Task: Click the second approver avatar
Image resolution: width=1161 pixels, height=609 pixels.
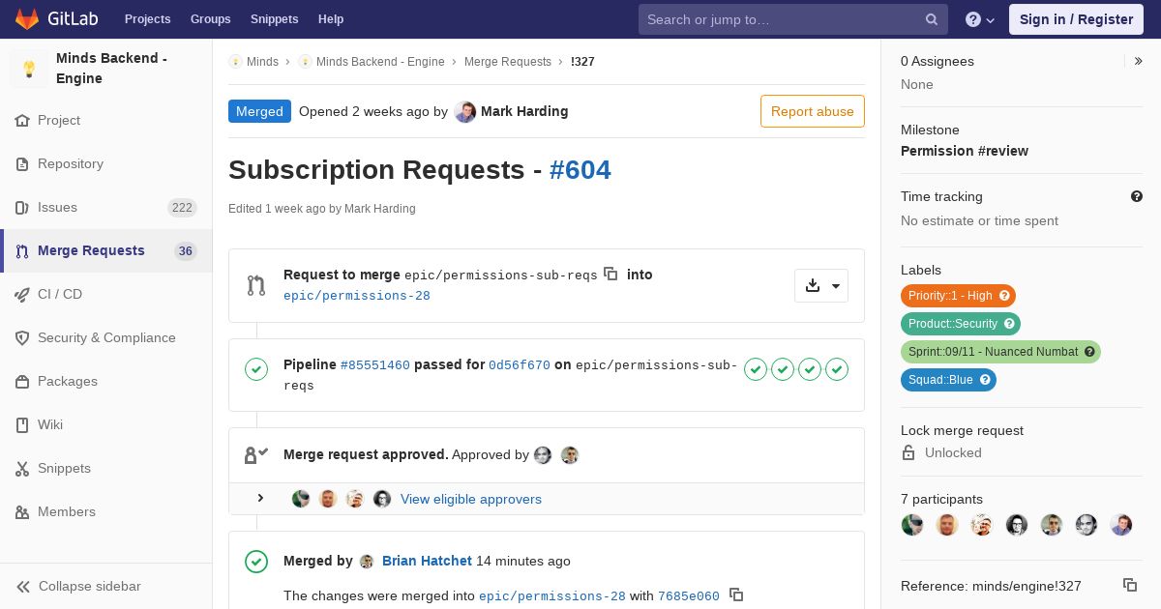Action: (570, 455)
